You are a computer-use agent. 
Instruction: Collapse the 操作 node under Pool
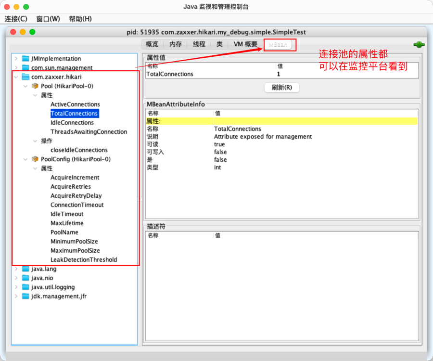point(35,141)
